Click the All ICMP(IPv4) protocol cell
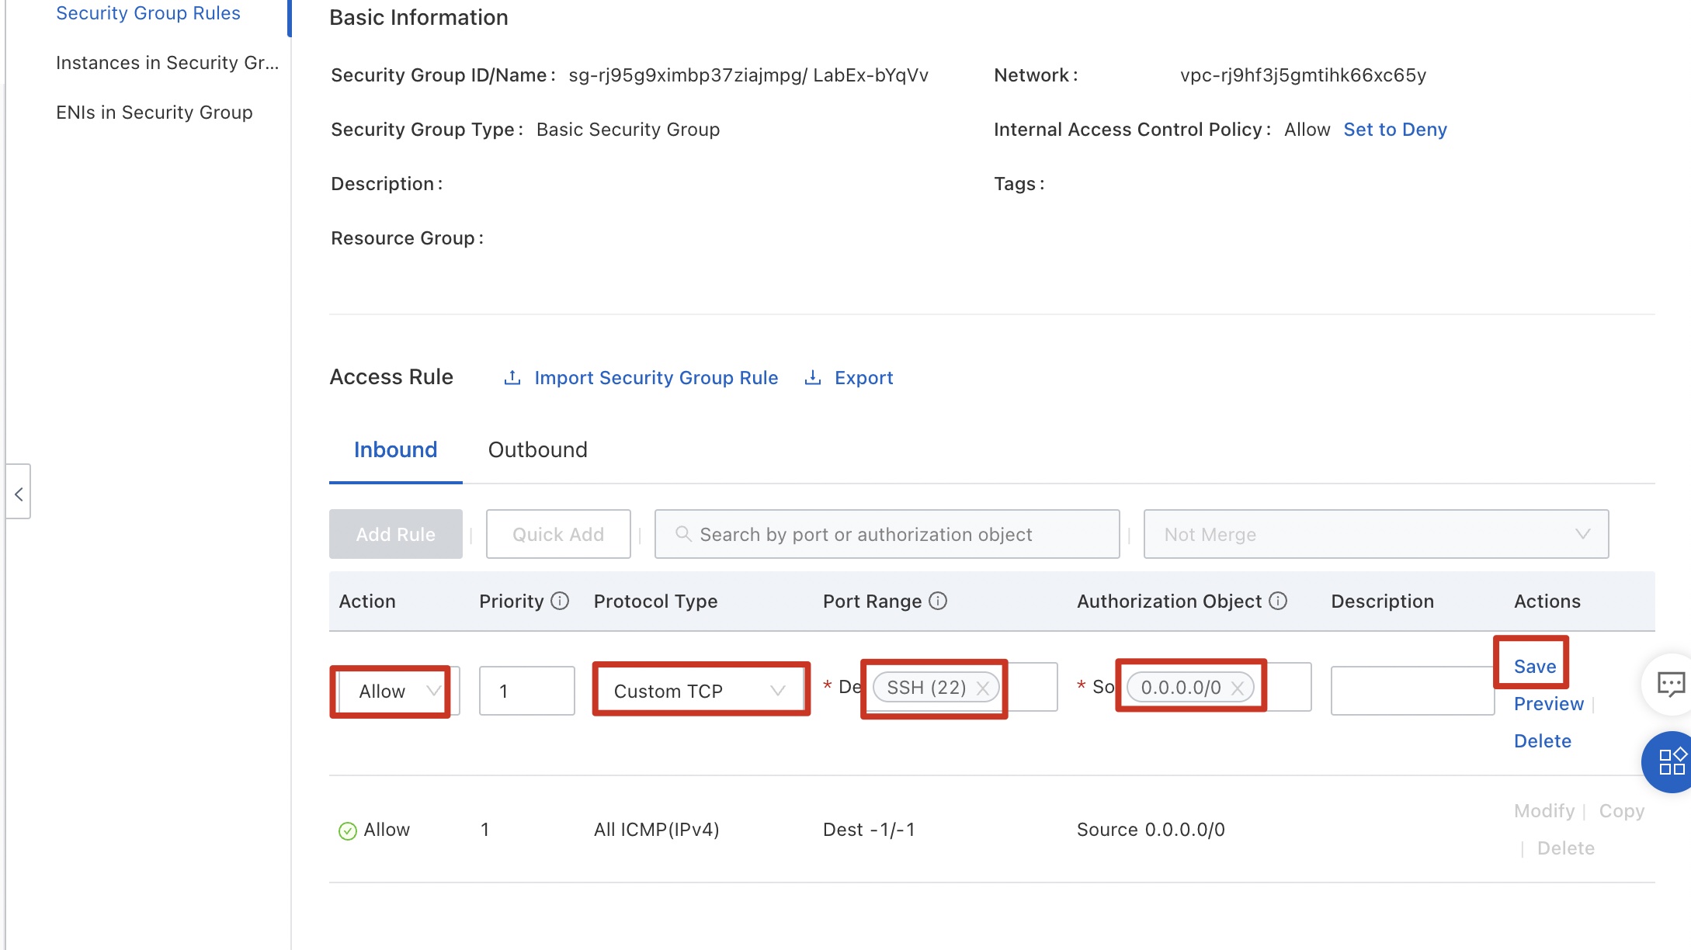1691x950 pixels. (x=656, y=830)
